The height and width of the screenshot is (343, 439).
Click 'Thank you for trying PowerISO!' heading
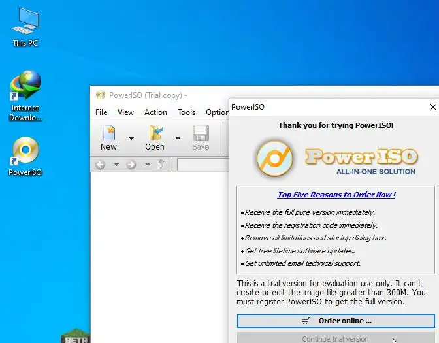tap(336, 125)
